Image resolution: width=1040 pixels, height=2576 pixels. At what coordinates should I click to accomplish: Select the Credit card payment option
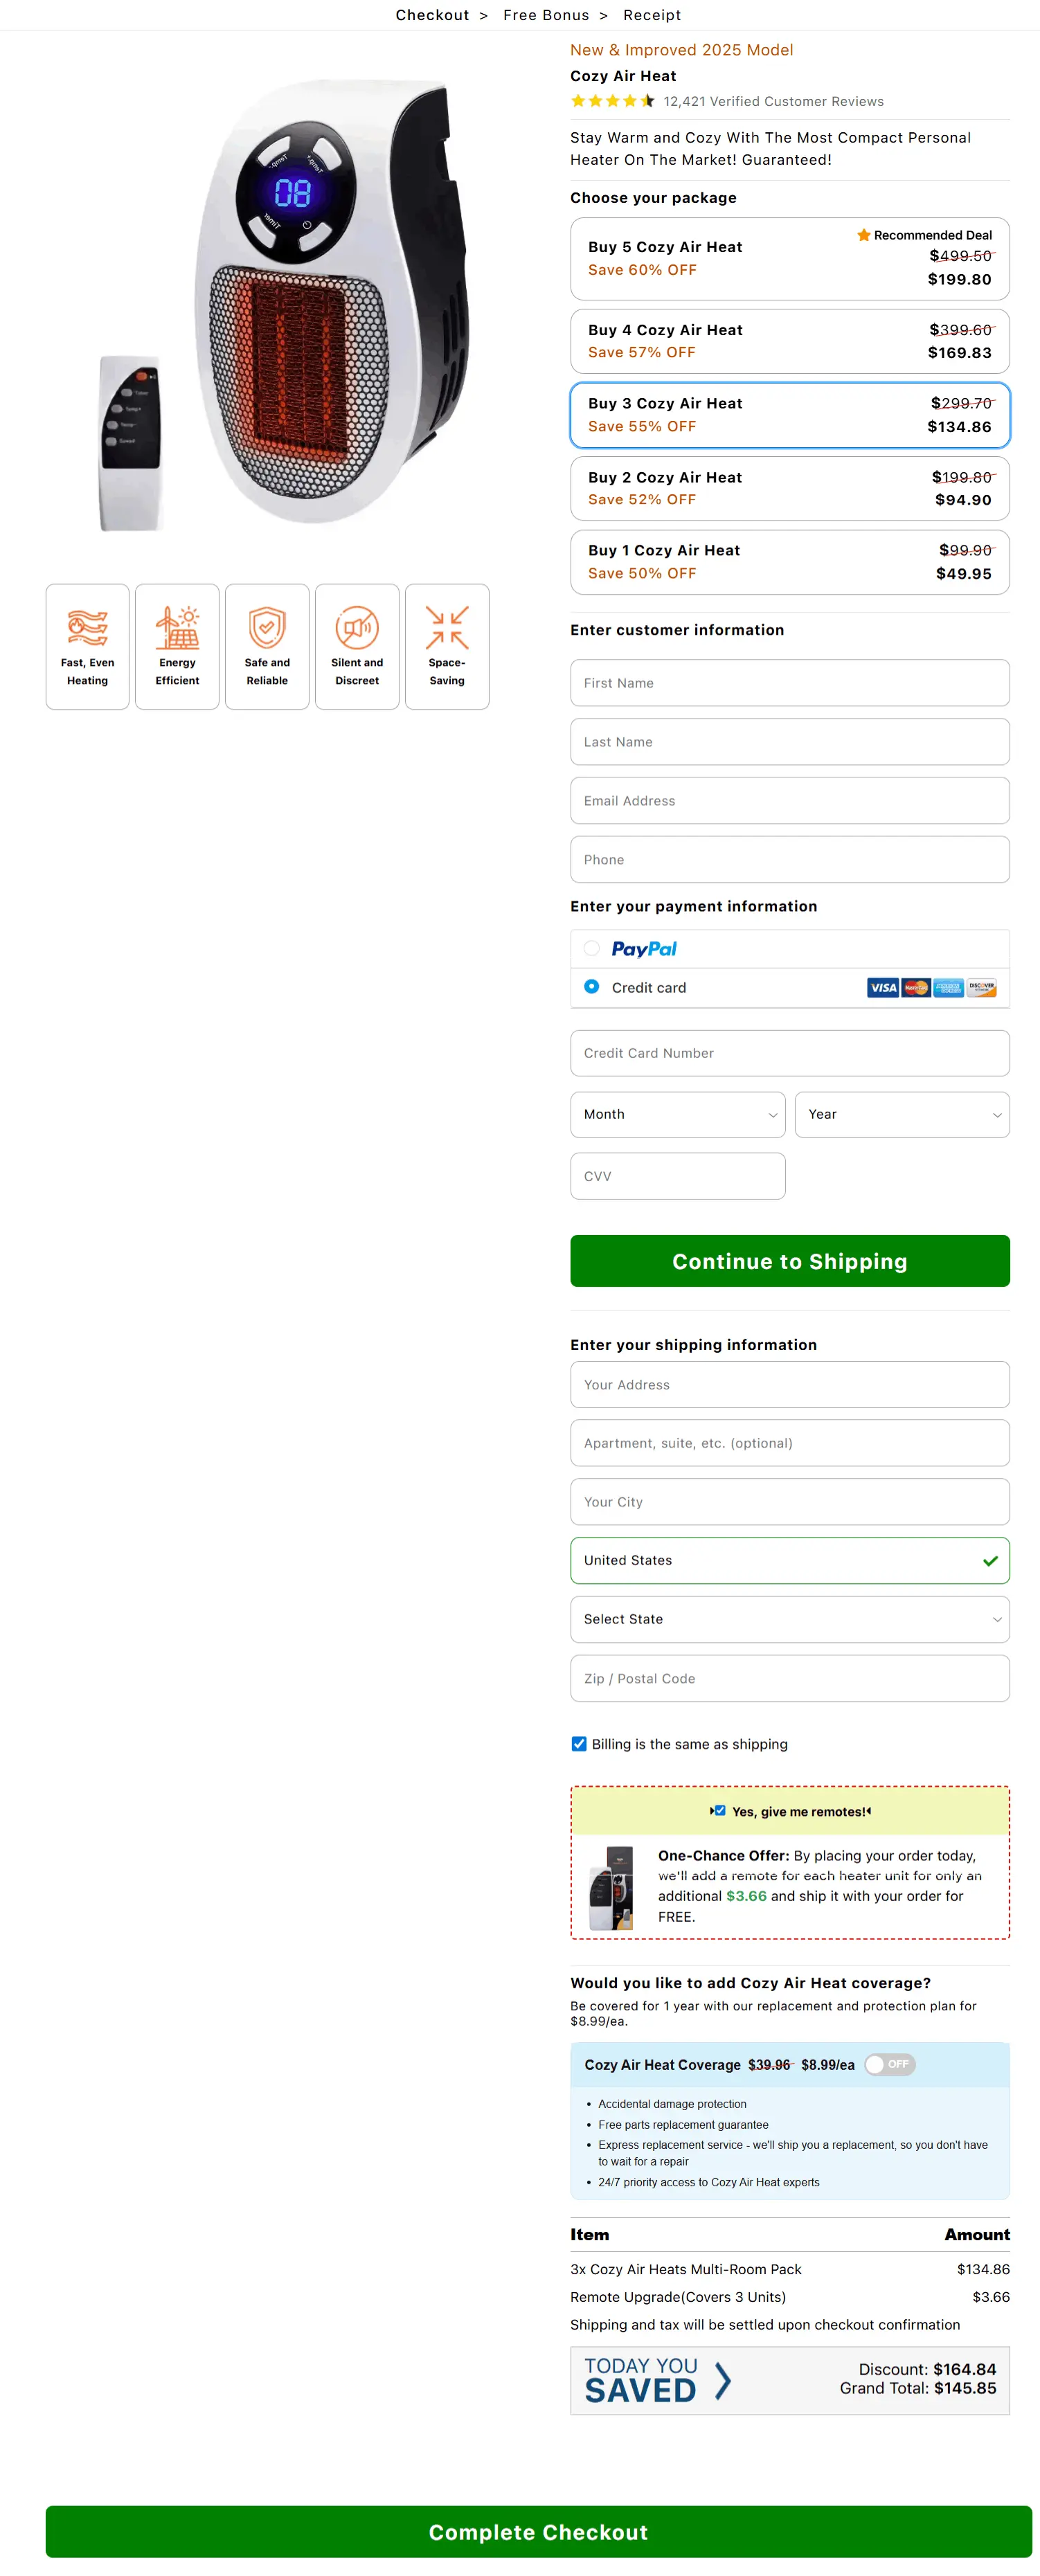(x=591, y=987)
